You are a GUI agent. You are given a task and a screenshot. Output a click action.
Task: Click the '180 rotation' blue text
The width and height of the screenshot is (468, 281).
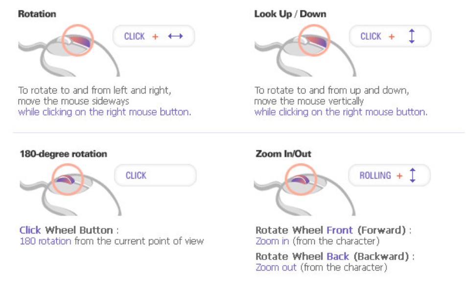pyautogui.click(x=45, y=241)
